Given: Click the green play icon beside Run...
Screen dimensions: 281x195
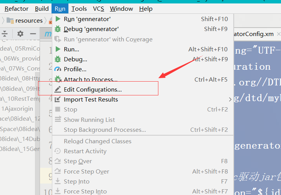Looking at the screenshot, I should pos(58,49).
